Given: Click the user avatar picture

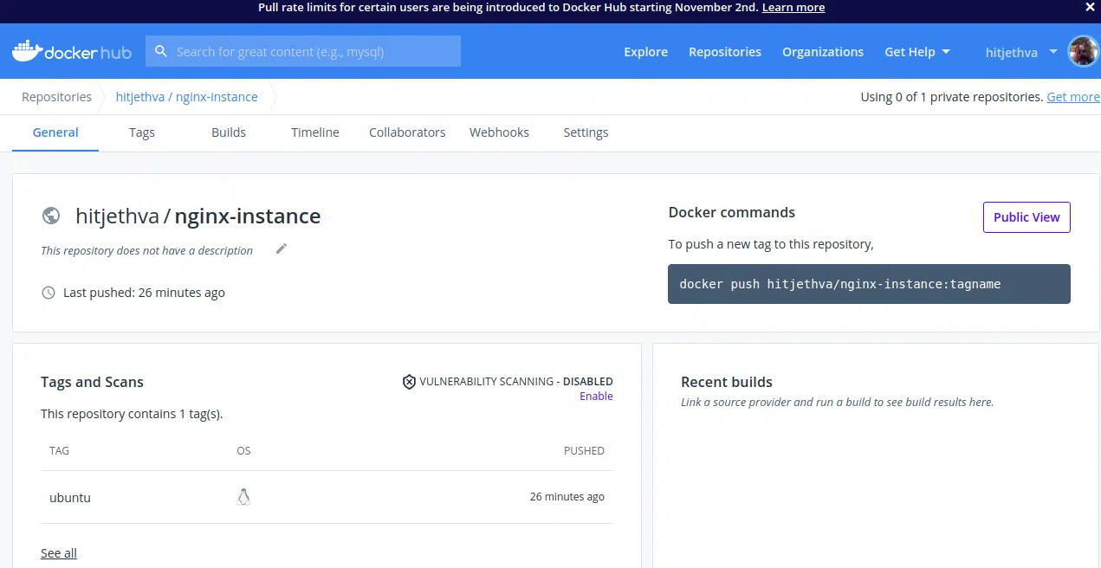Looking at the screenshot, I should [x=1083, y=52].
